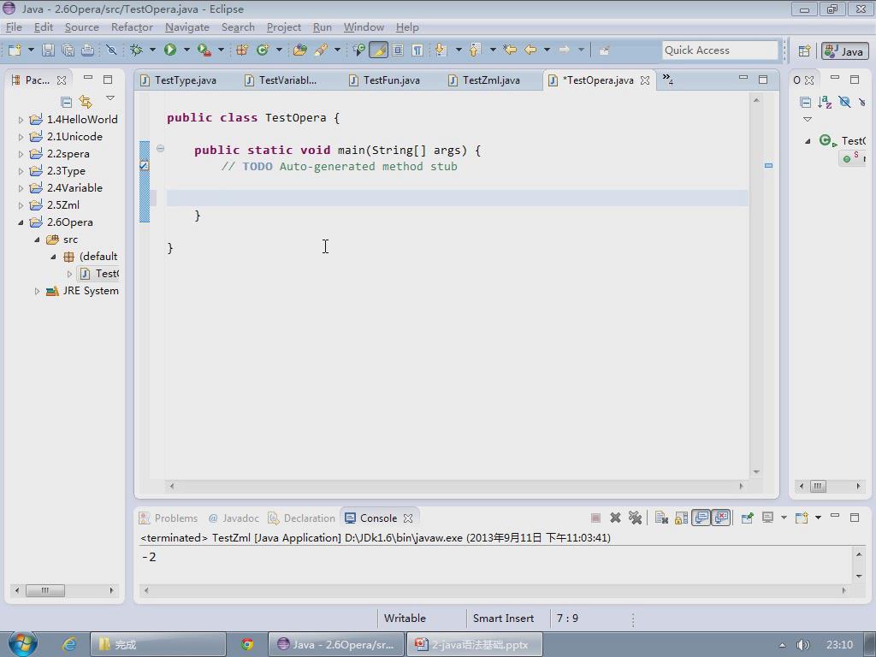Navigate Back with the yellow left arrow
This screenshot has width=876, height=657.
tap(530, 50)
